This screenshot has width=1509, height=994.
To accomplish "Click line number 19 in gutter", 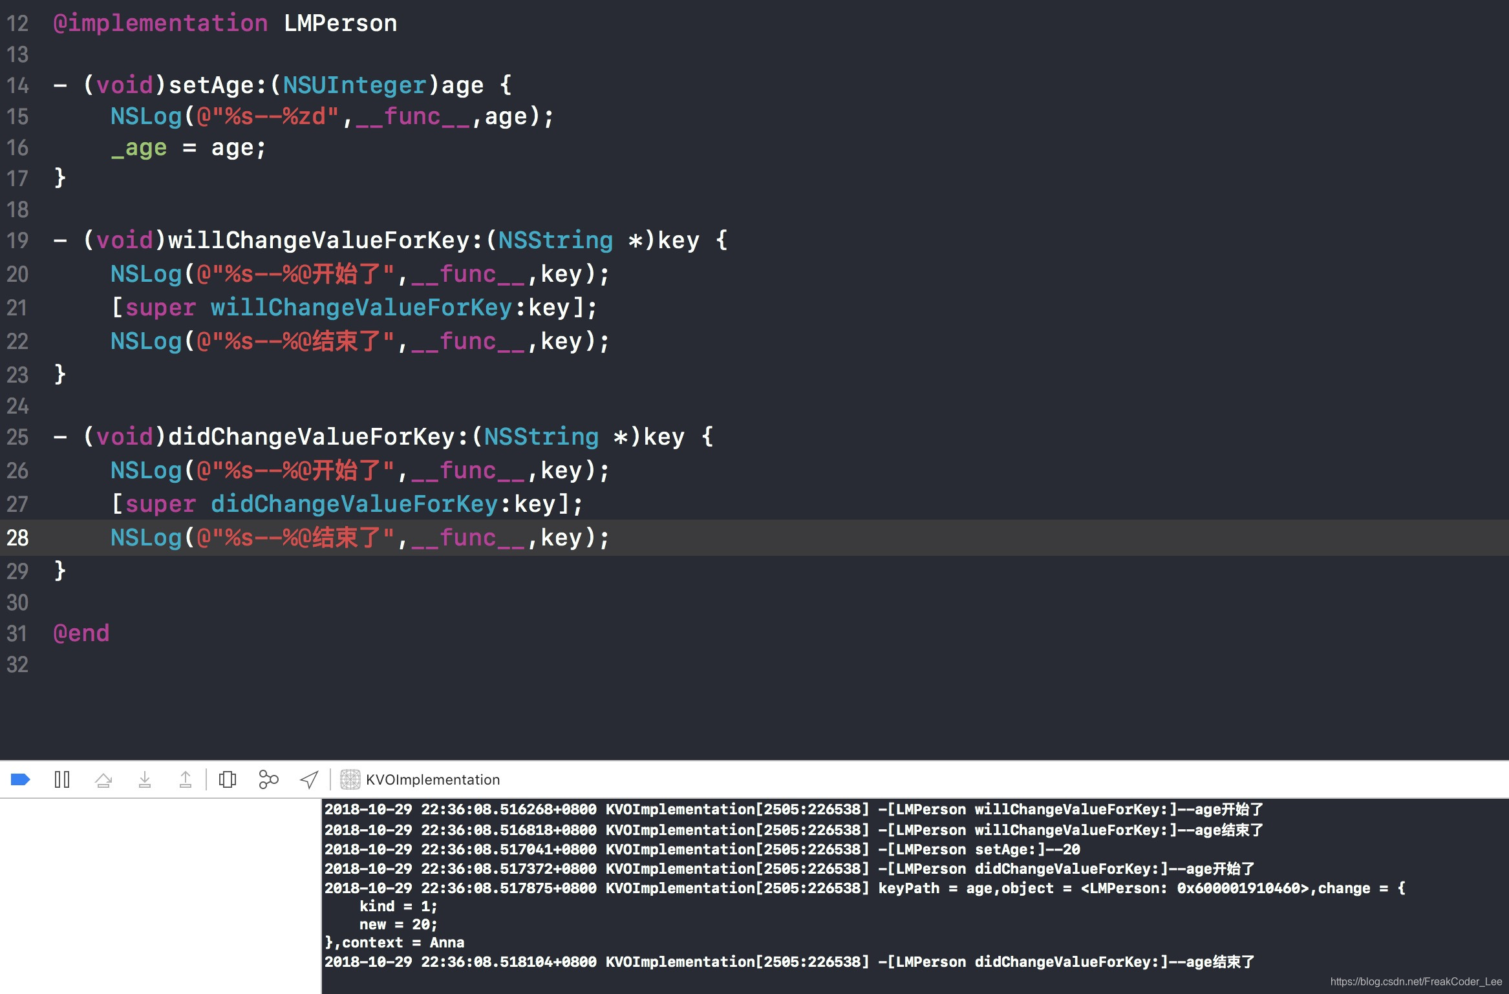I will tap(17, 240).
